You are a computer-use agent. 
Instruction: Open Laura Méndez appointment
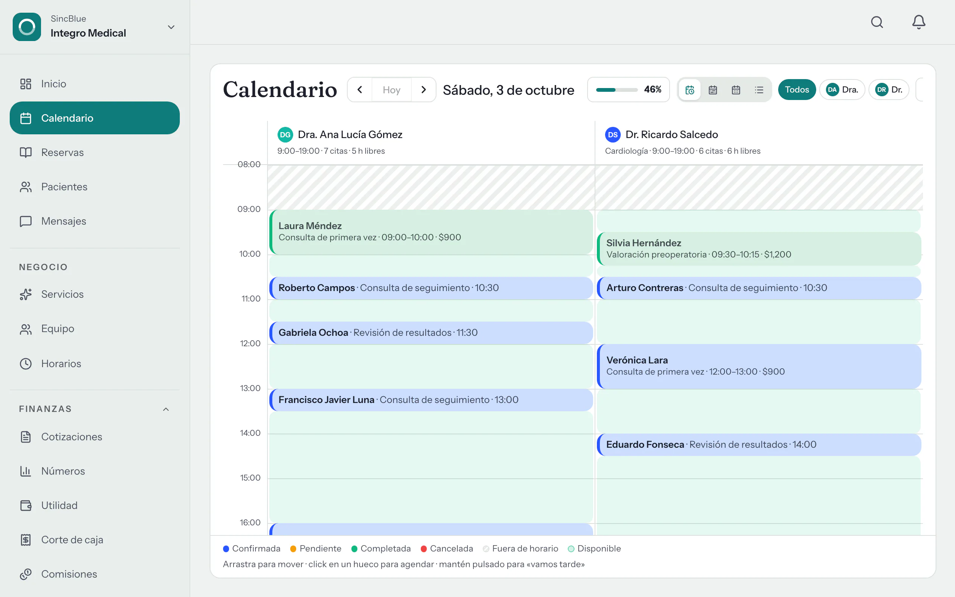point(431,232)
